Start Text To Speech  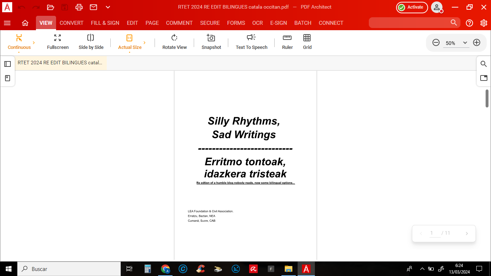[252, 42]
